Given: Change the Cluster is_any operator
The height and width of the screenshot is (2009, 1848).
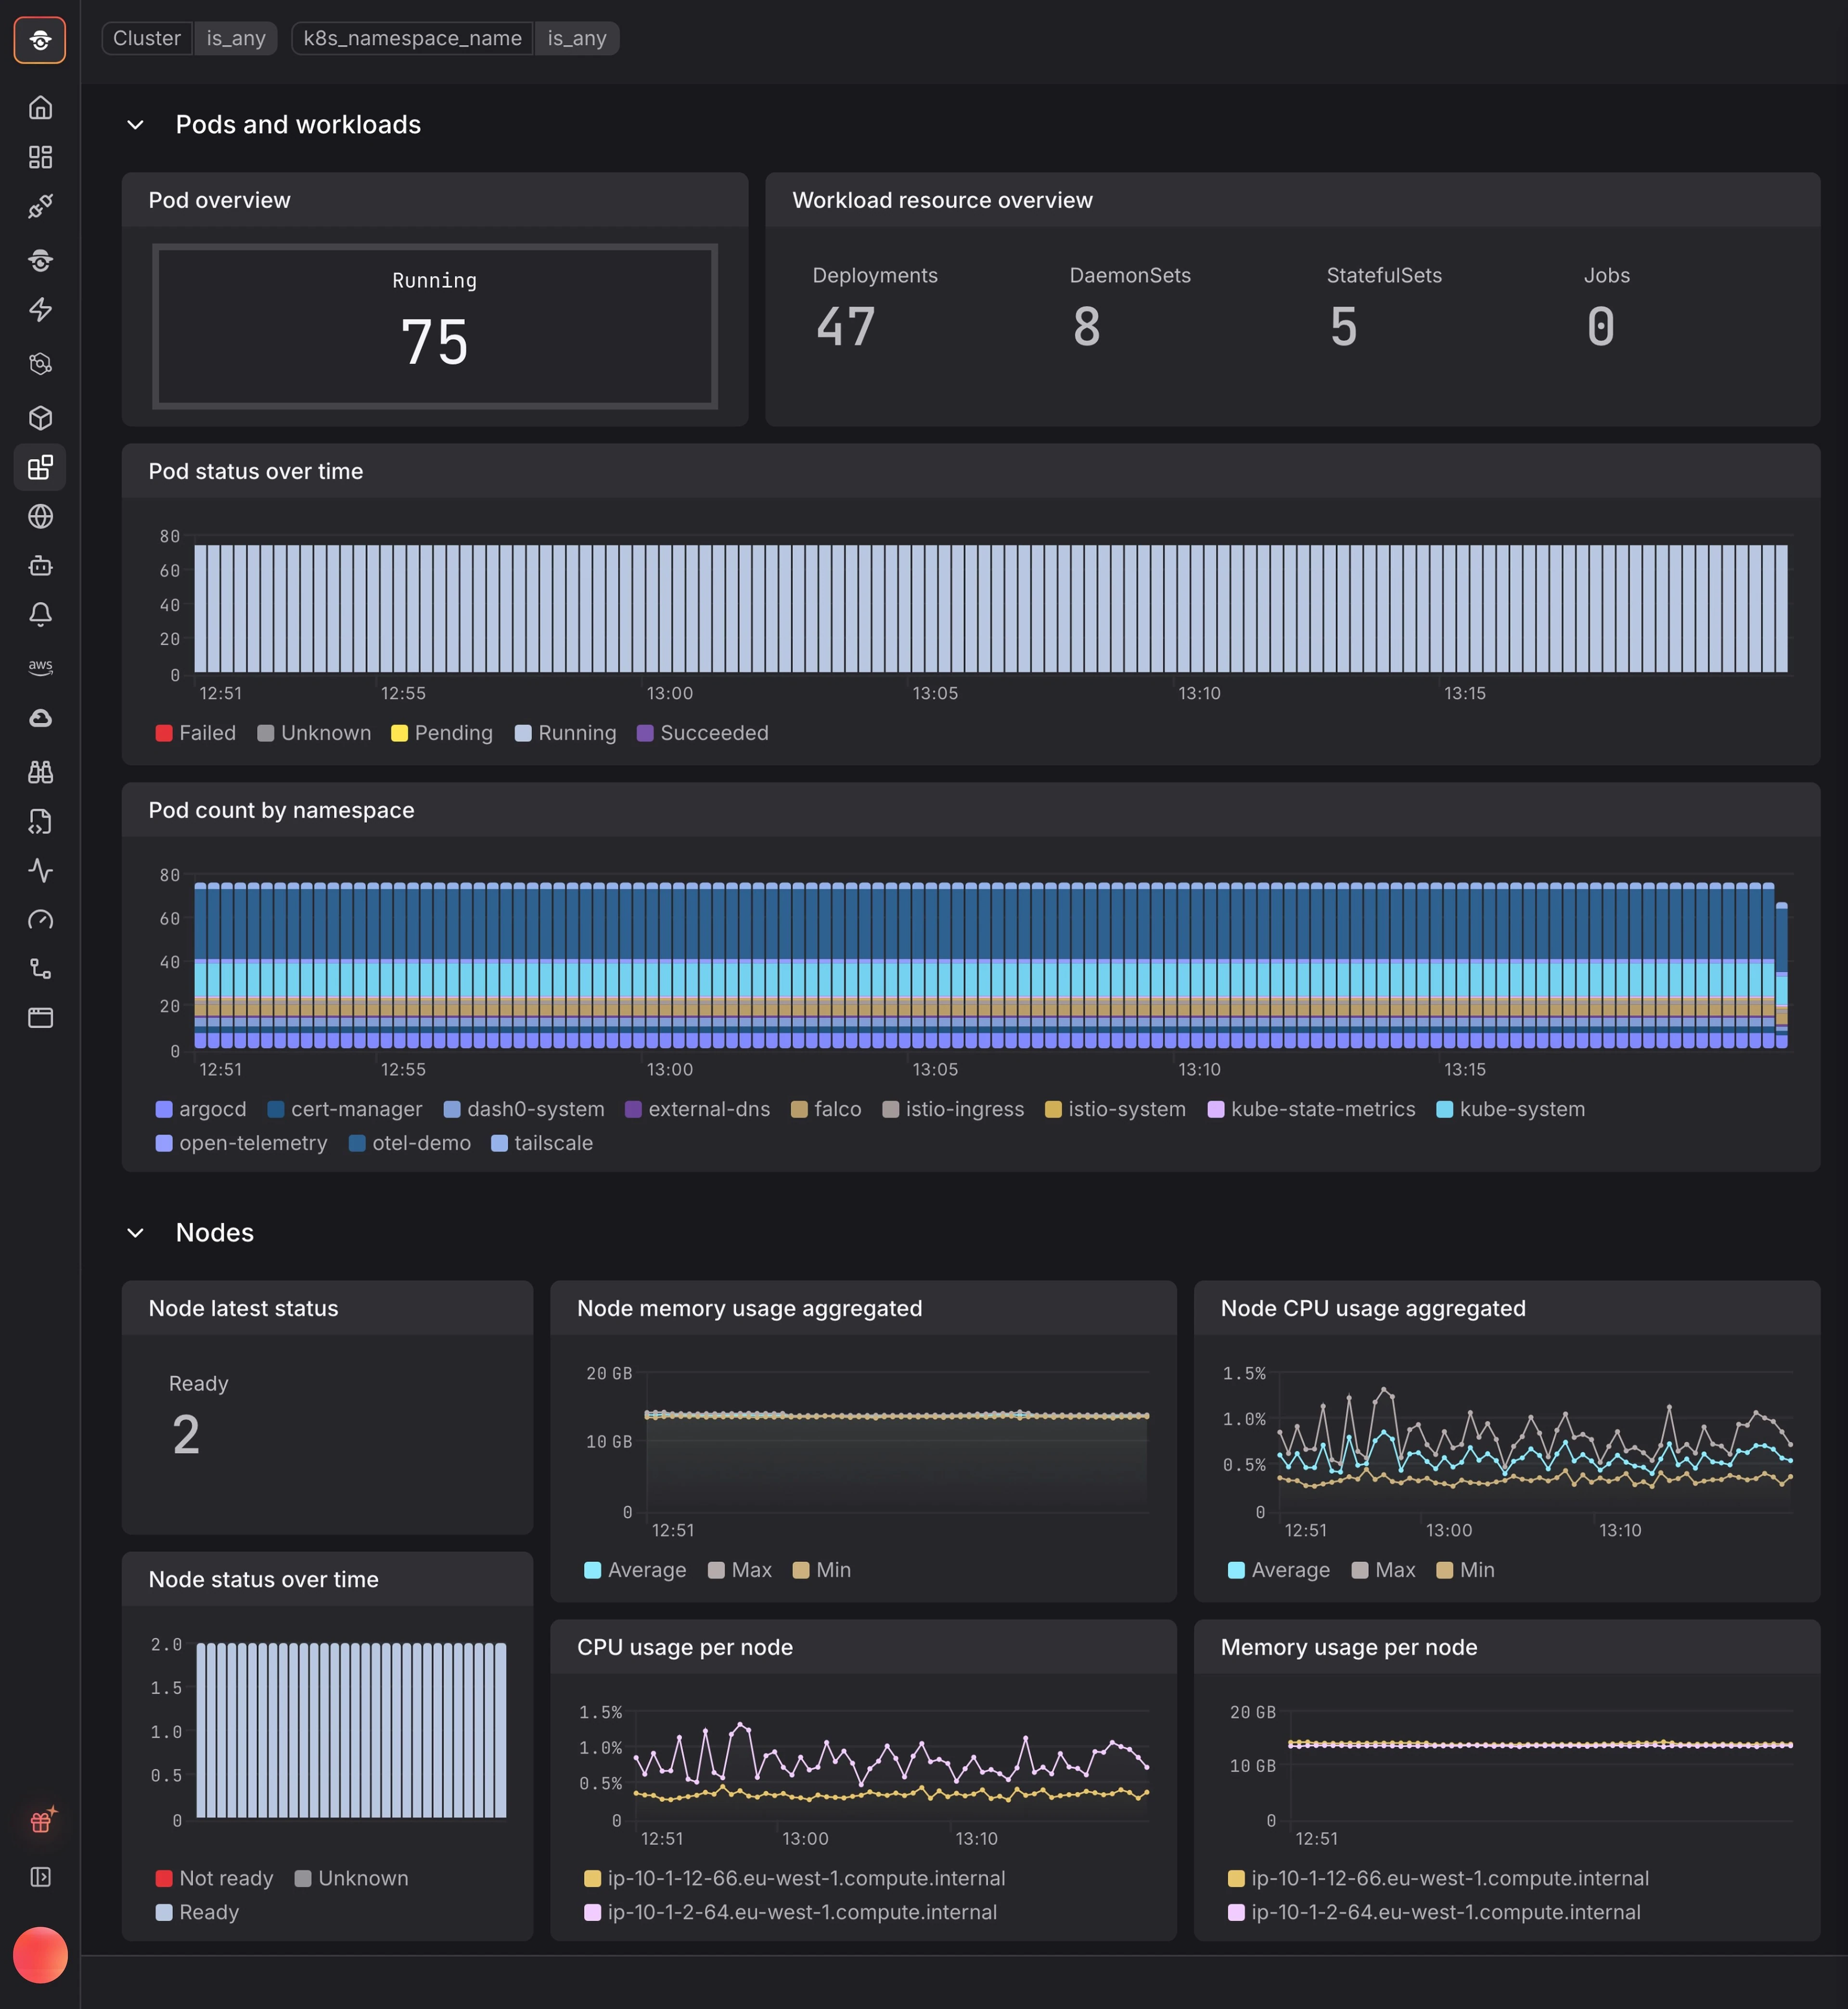Looking at the screenshot, I should point(236,38).
